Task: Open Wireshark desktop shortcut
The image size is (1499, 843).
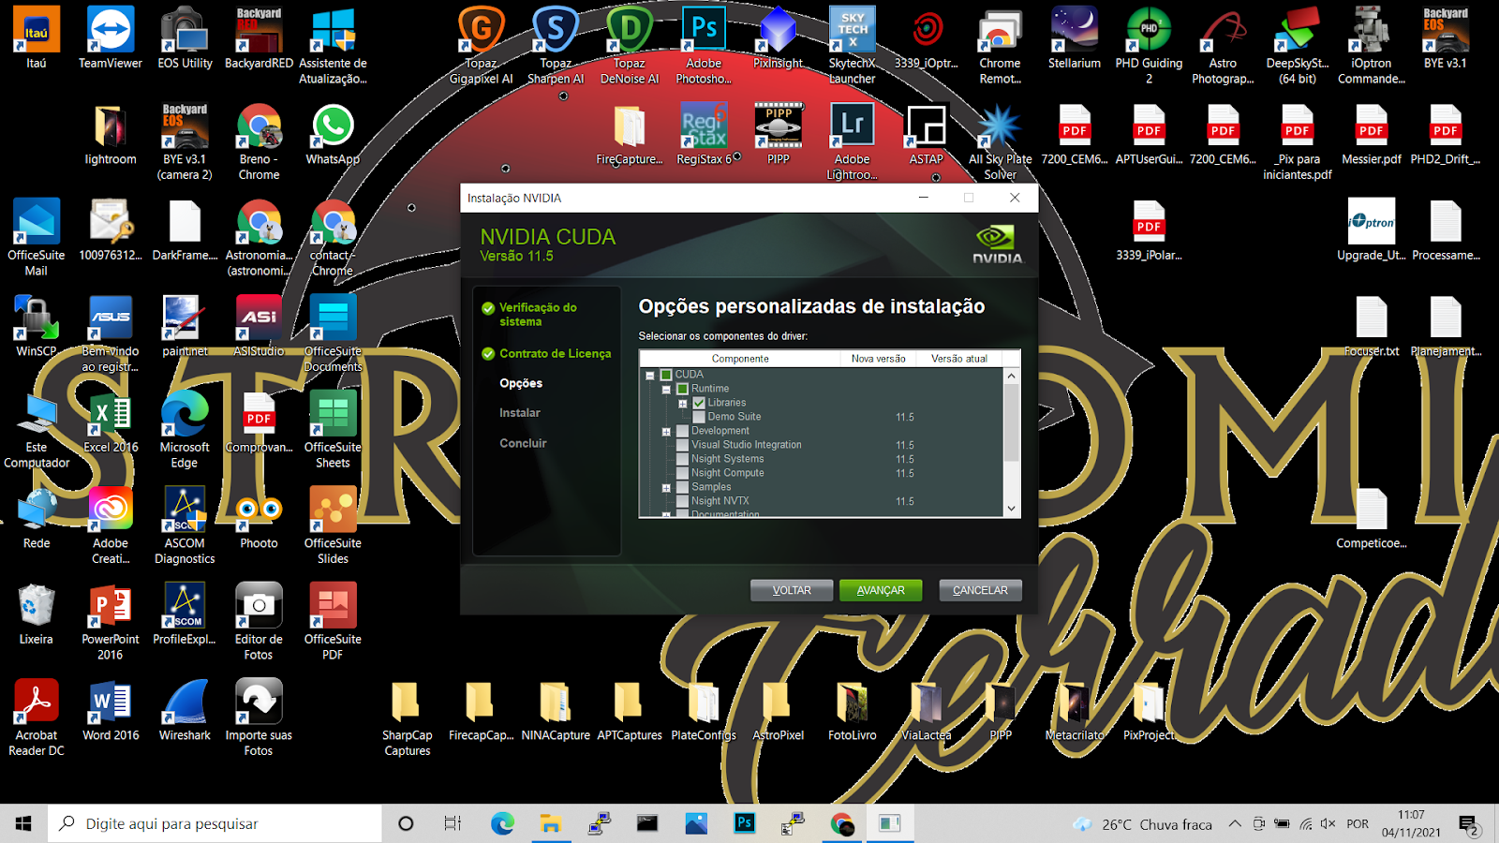Action: click(x=185, y=710)
